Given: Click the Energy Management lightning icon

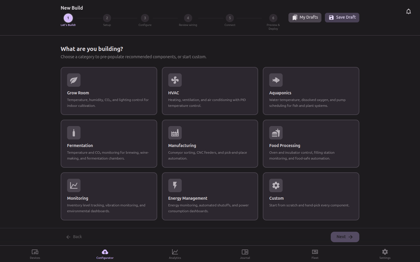Looking at the screenshot, I should click(175, 185).
